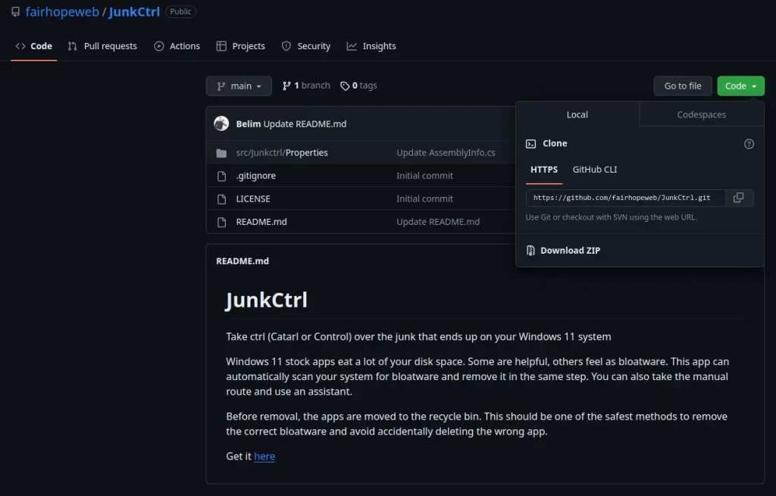Open the LICENSE file
This screenshot has height=496, width=776.
(x=253, y=199)
